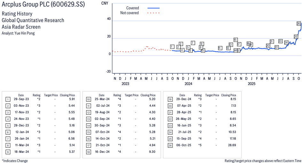Viewport: 305px width, 163px height.
Task: Click chart marker 15 above the line
Action: [x=235, y=40]
